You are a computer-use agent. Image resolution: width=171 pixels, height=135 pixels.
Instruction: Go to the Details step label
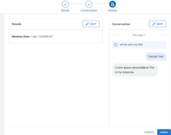click(65, 11)
